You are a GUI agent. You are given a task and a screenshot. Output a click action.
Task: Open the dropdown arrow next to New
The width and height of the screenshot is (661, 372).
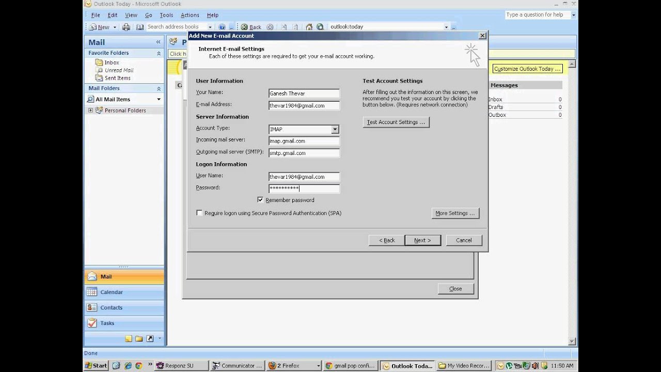(x=115, y=27)
